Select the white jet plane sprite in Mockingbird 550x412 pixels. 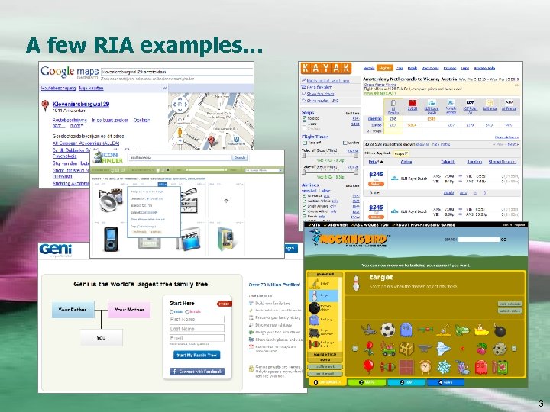click(444, 349)
